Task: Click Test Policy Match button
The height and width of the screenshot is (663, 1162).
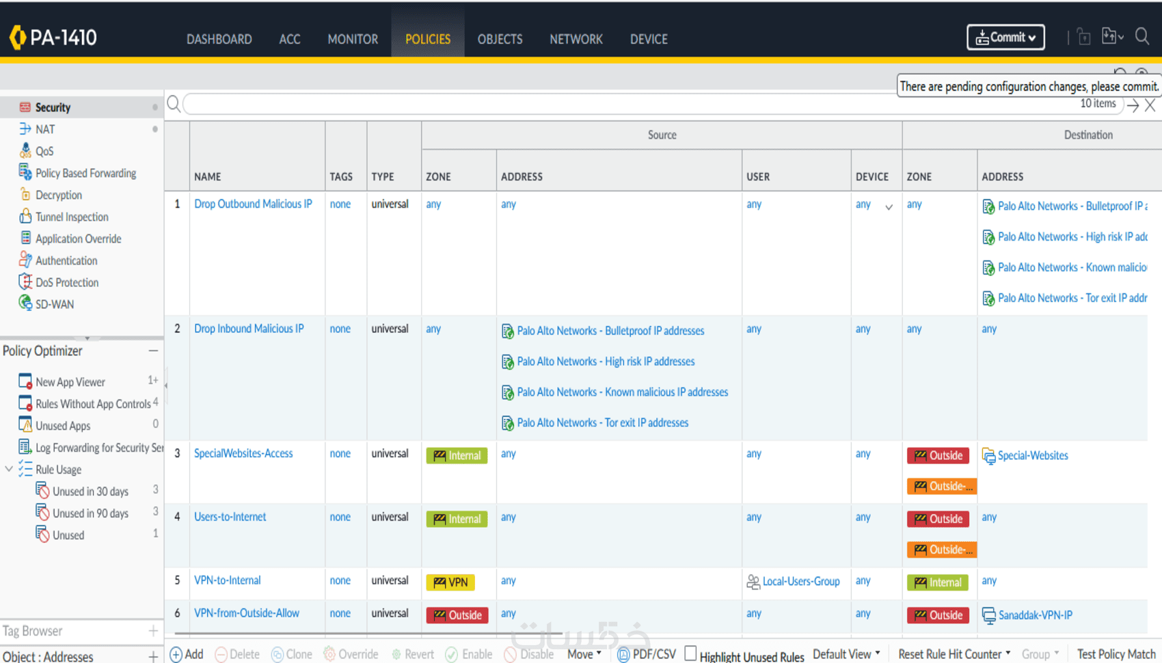Action: [1116, 654]
